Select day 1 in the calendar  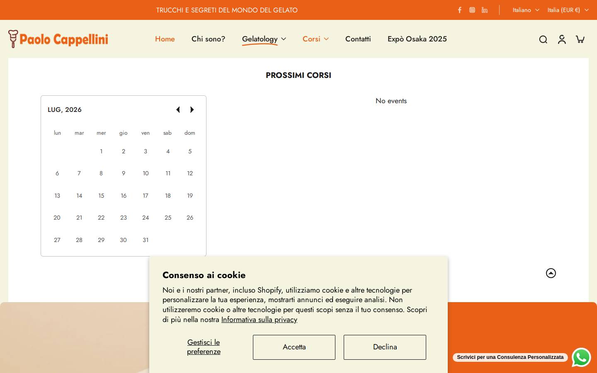[x=101, y=151]
